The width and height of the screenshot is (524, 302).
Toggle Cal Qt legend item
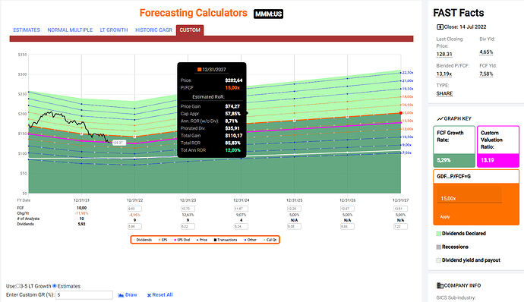point(270,240)
